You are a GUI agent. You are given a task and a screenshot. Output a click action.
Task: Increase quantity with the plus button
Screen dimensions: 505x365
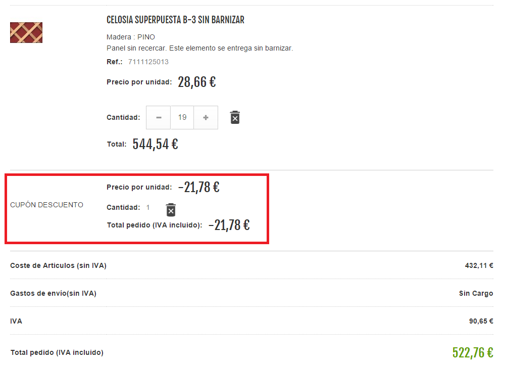[206, 117]
